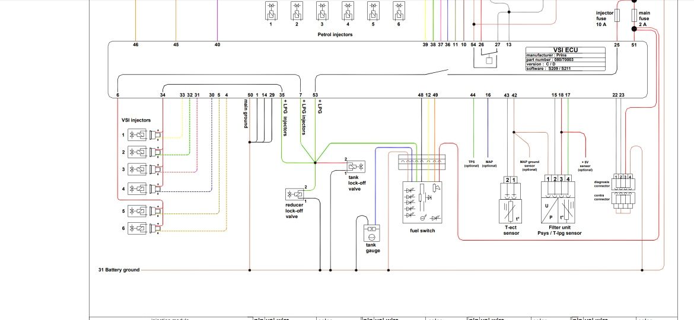Click the relay symbol inside the ECU

point(489,61)
